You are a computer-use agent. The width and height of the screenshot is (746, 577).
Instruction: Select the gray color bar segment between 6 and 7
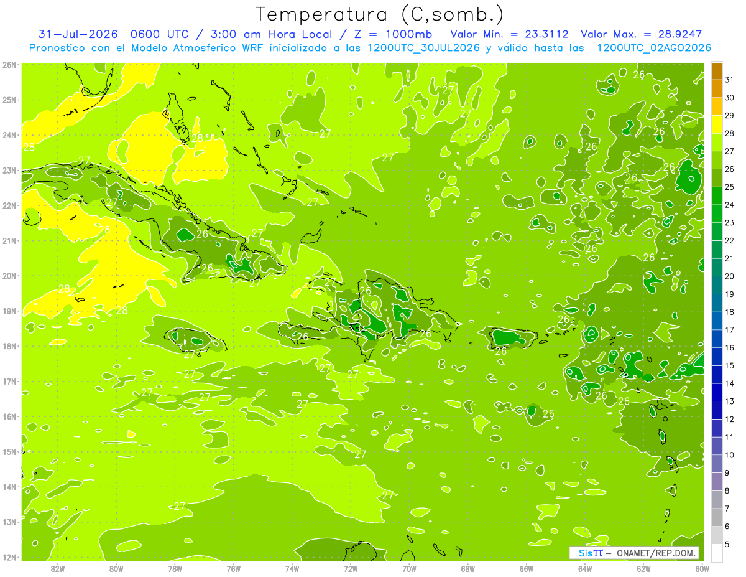point(717,517)
